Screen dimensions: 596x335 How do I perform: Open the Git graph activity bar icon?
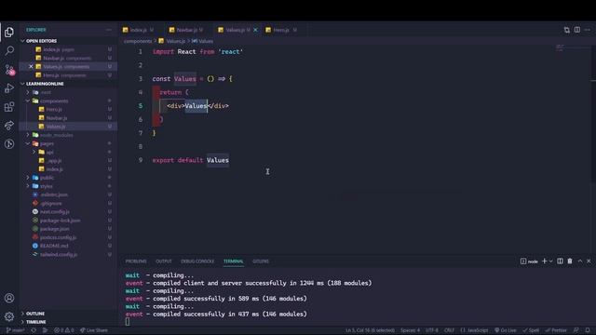coord(9,143)
